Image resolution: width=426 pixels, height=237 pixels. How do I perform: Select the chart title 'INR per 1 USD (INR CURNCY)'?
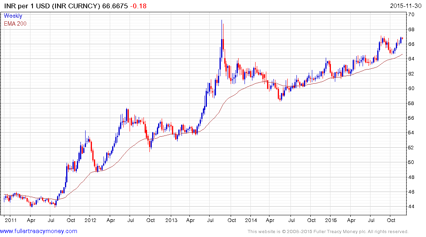coord(52,6)
